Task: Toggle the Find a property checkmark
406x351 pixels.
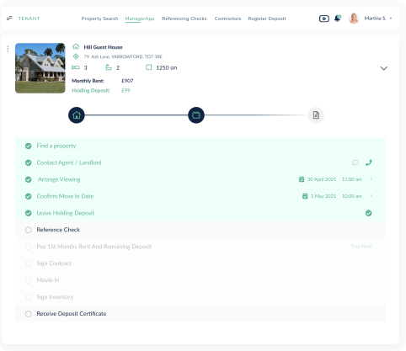Action: point(29,146)
